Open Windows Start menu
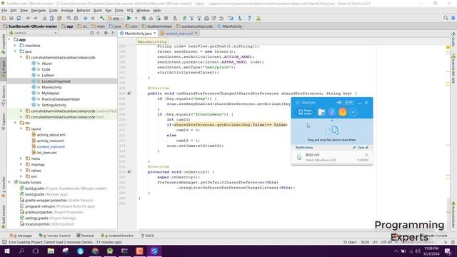Image resolution: width=457 pixels, height=257 pixels. click(6, 251)
